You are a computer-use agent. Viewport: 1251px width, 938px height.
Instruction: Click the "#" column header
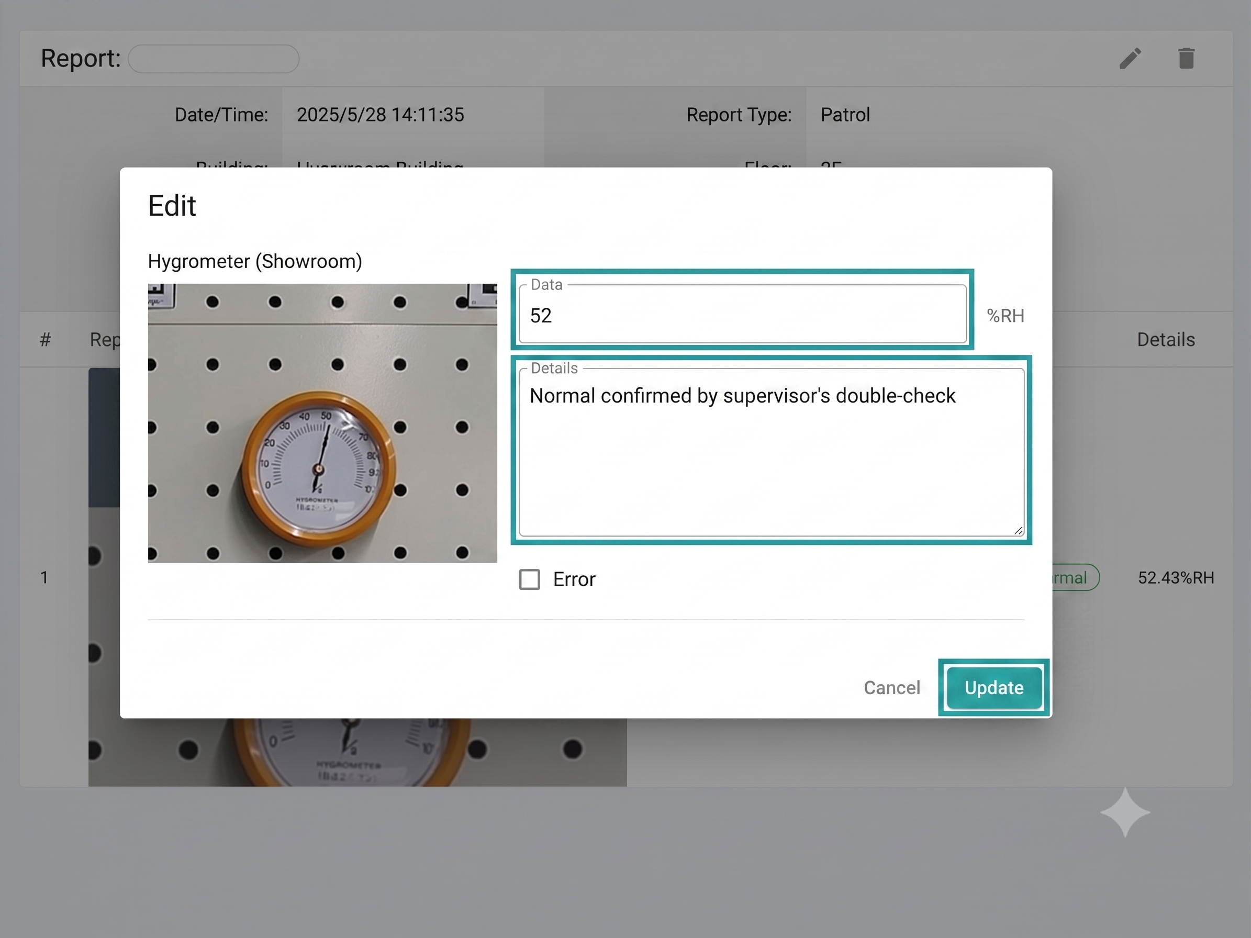[45, 339]
